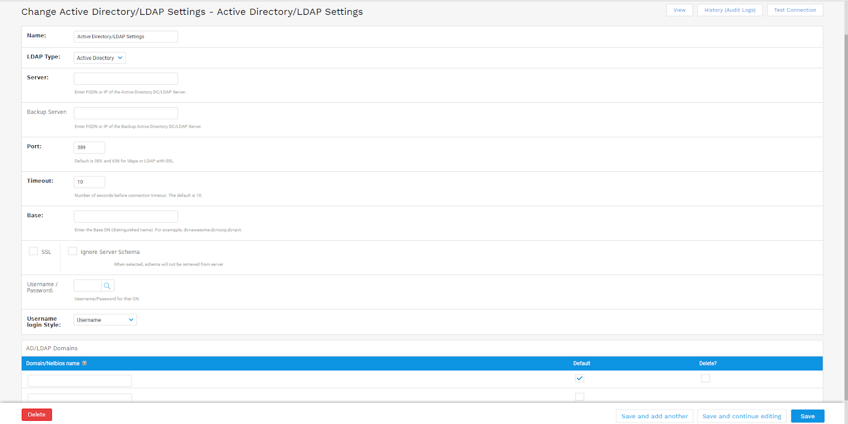The width and height of the screenshot is (848, 424).
Task: Tick the Ignore Server Schema checkbox
Action: click(73, 251)
